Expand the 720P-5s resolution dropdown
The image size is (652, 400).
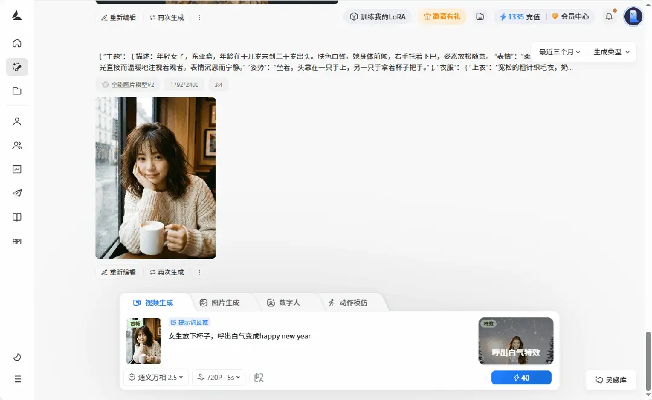tap(219, 377)
